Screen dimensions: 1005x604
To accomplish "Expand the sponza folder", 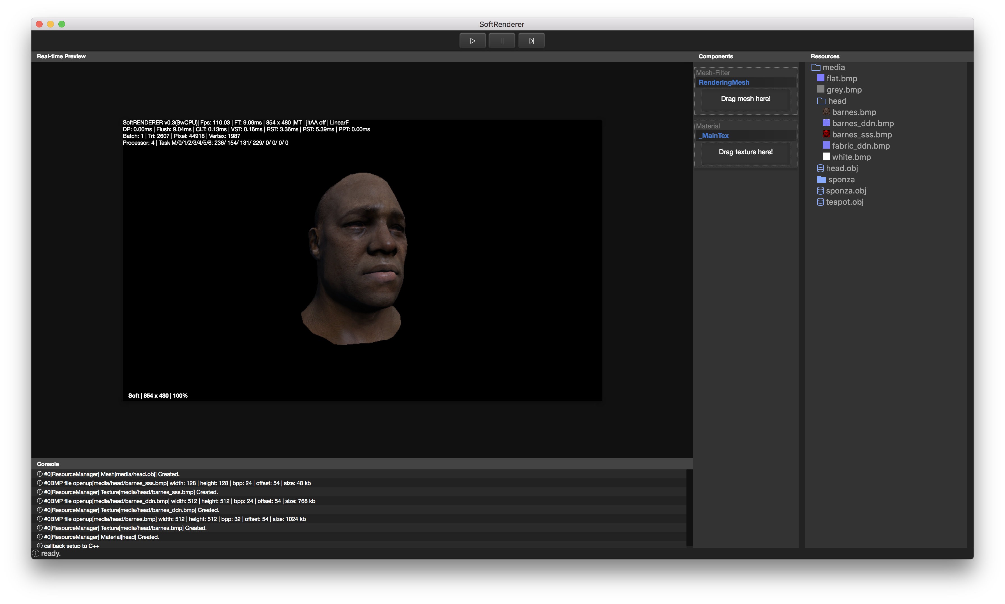I will click(822, 179).
